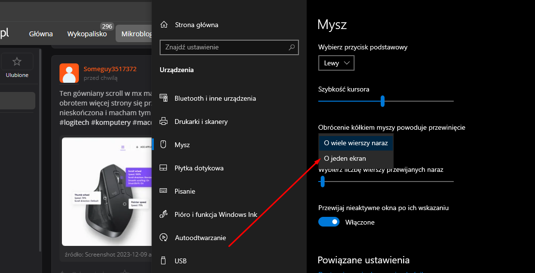Choose O wiele wierszy naraz option
535x273 pixels.
[x=356, y=143]
